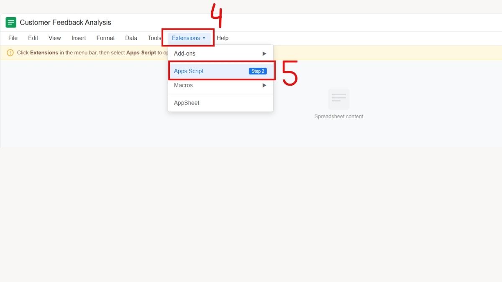Open the Help menu
This screenshot has width=502, height=282.
[223, 38]
